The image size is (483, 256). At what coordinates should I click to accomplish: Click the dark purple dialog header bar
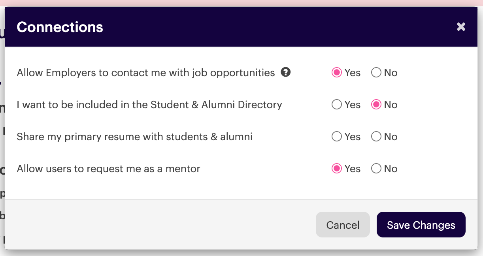[x=241, y=27]
